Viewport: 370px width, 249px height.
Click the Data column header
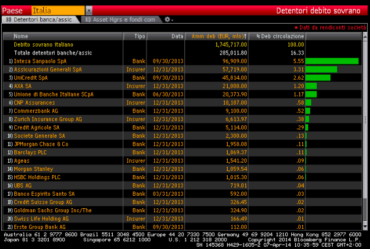coord(177,36)
